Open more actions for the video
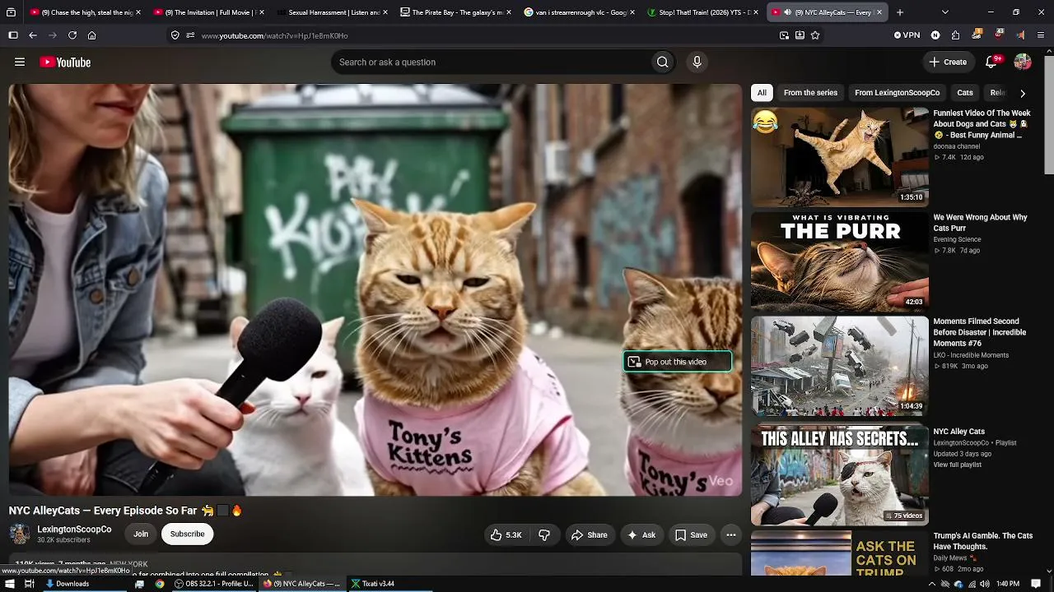Viewport: 1054px width, 592px height. pyautogui.click(x=730, y=534)
